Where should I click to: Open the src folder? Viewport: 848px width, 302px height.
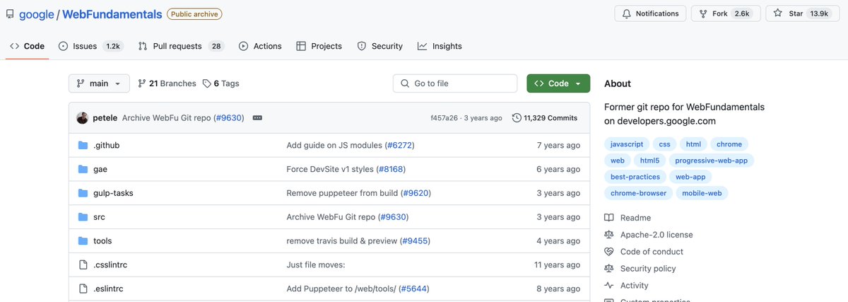coord(99,217)
